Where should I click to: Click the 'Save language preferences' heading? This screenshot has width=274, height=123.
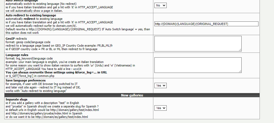coord(25,80)
